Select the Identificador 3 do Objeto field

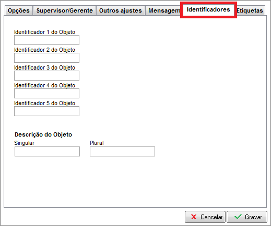[x=46, y=75]
